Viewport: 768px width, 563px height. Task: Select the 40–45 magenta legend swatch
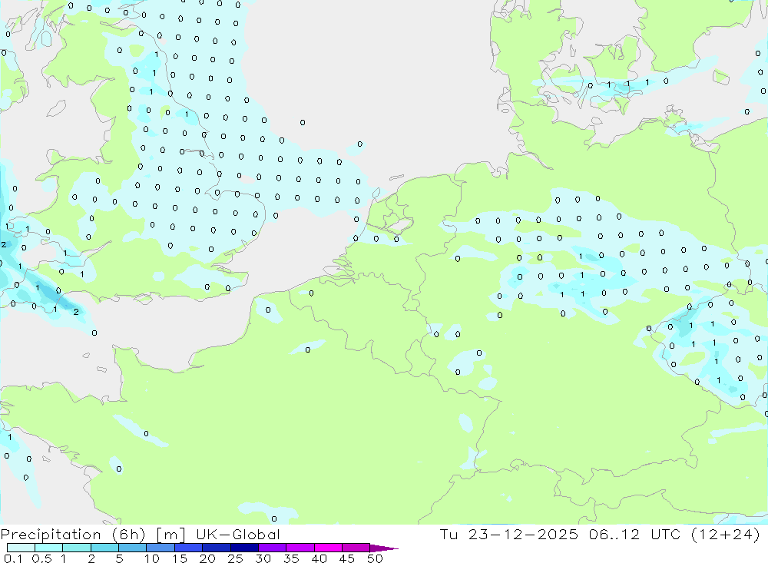[328, 548]
